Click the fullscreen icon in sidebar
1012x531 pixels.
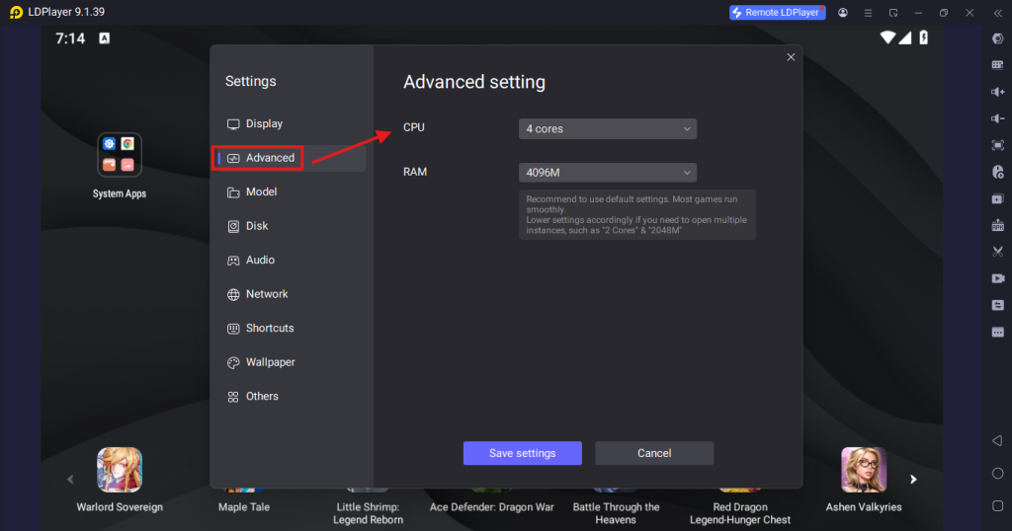[997, 145]
